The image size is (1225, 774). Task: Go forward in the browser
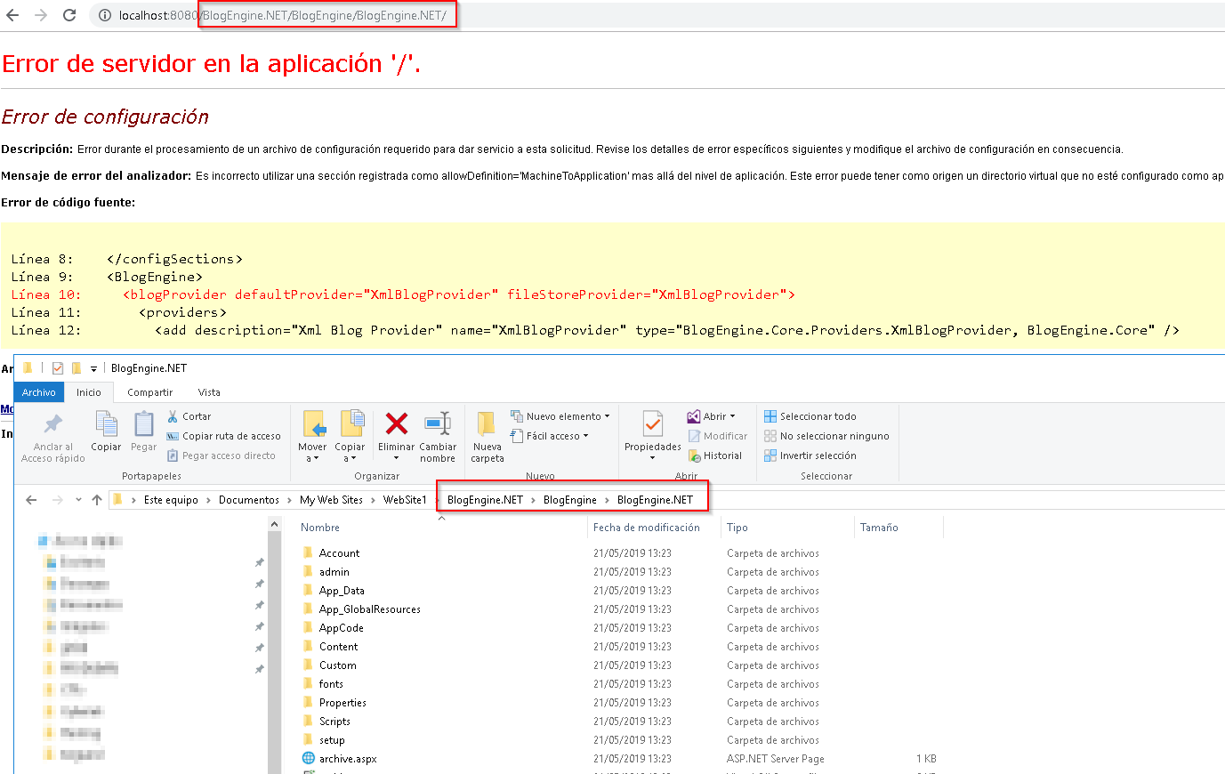pos(41,15)
